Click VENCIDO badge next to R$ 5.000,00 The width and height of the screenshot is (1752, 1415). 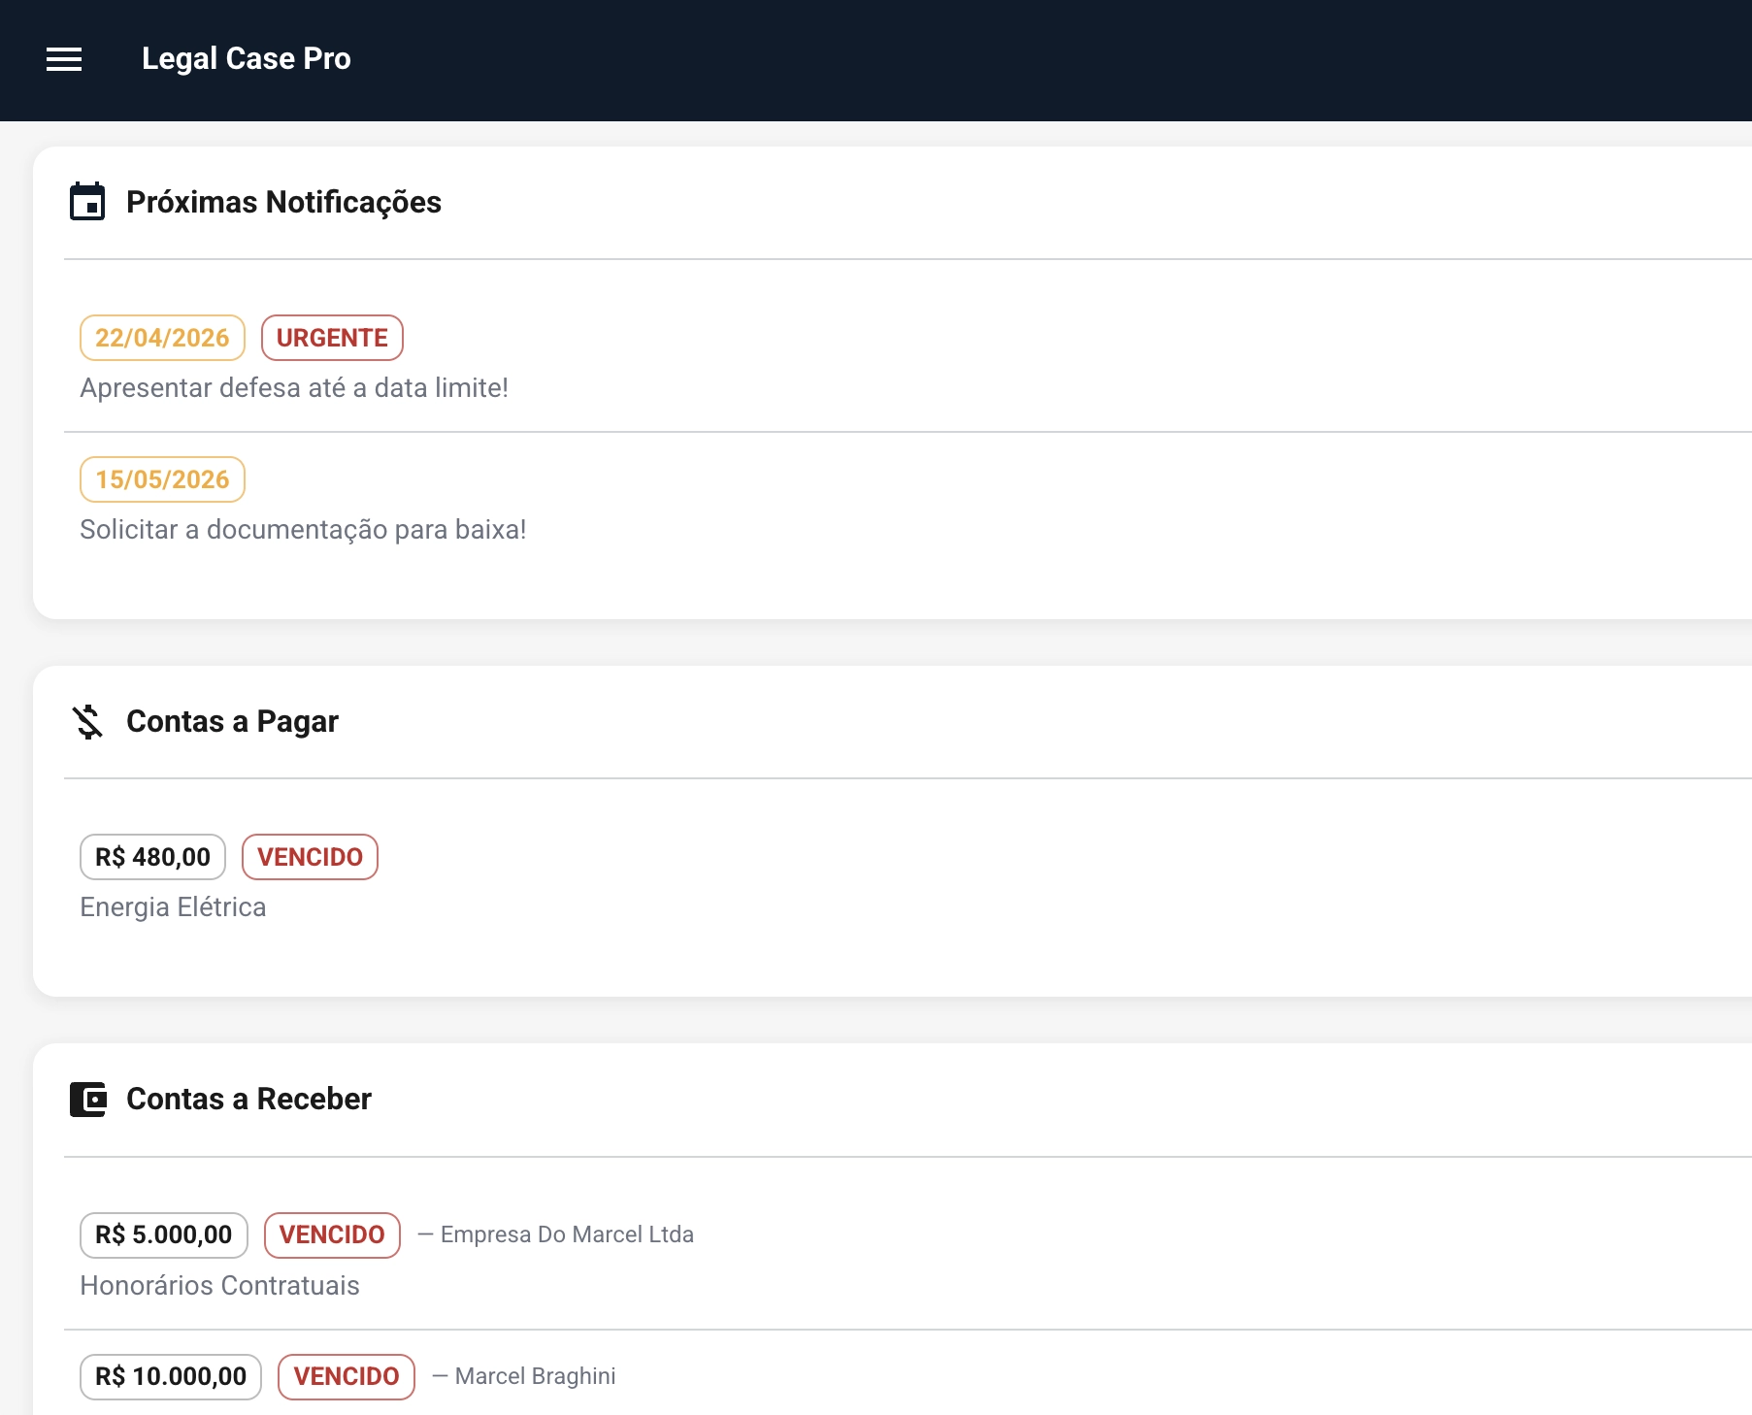tap(332, 1235)
